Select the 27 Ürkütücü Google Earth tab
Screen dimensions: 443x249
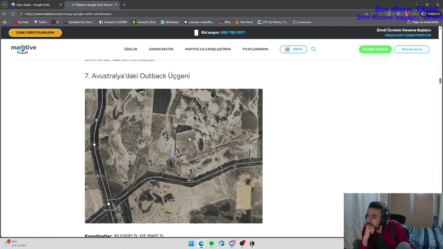click(92, 5)
